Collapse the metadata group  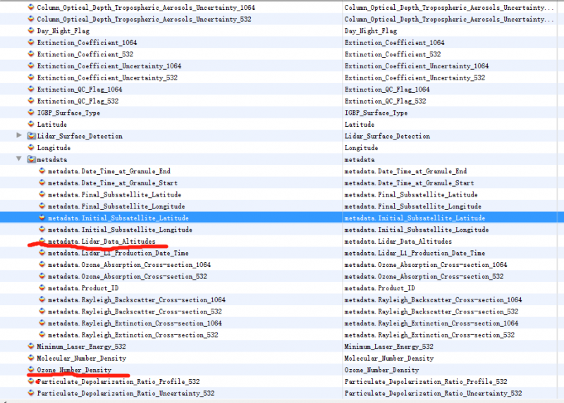19,159
